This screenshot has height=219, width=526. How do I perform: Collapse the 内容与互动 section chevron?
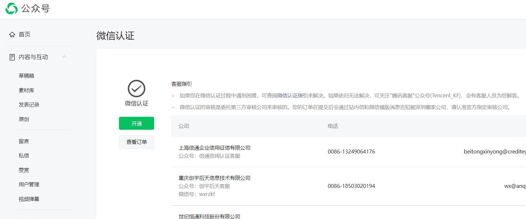click(x=64, y=57)
